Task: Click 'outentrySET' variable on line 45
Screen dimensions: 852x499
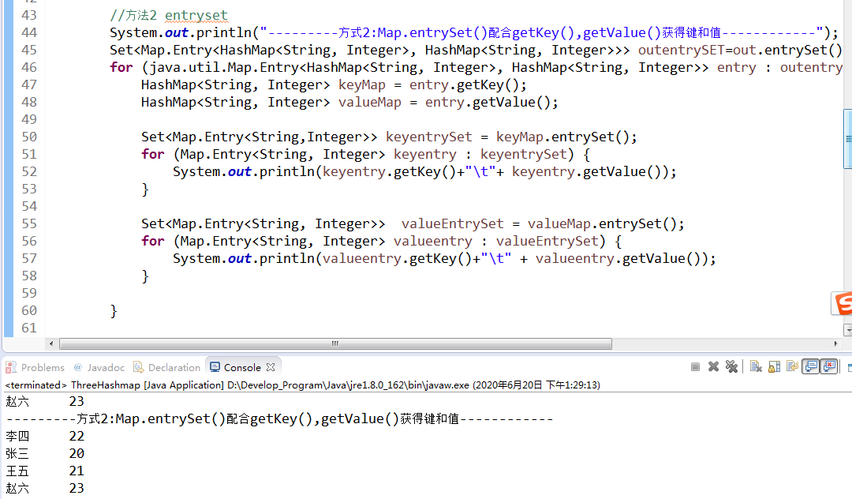Action: click(x=682, y=50)
